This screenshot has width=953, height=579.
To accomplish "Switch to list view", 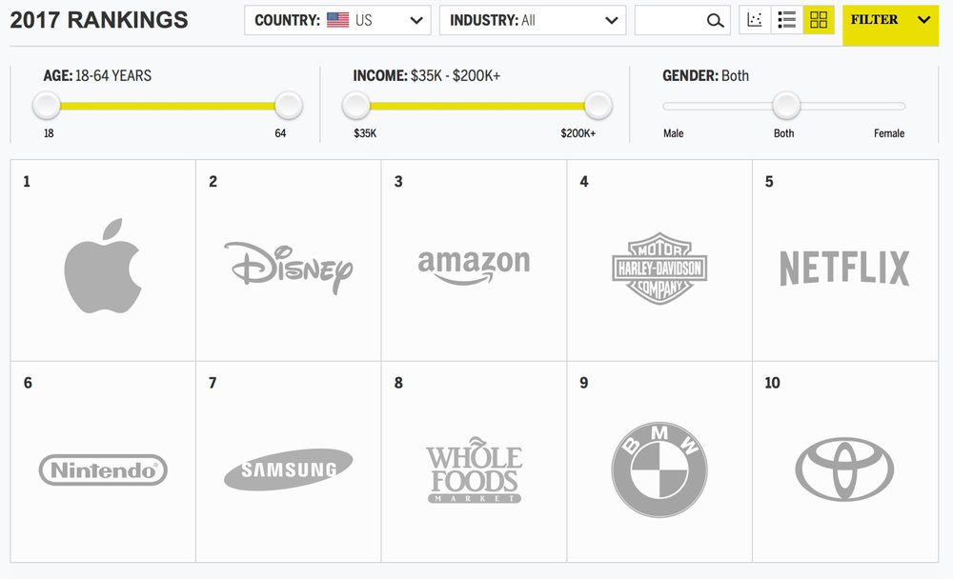I will click(786, 20).
